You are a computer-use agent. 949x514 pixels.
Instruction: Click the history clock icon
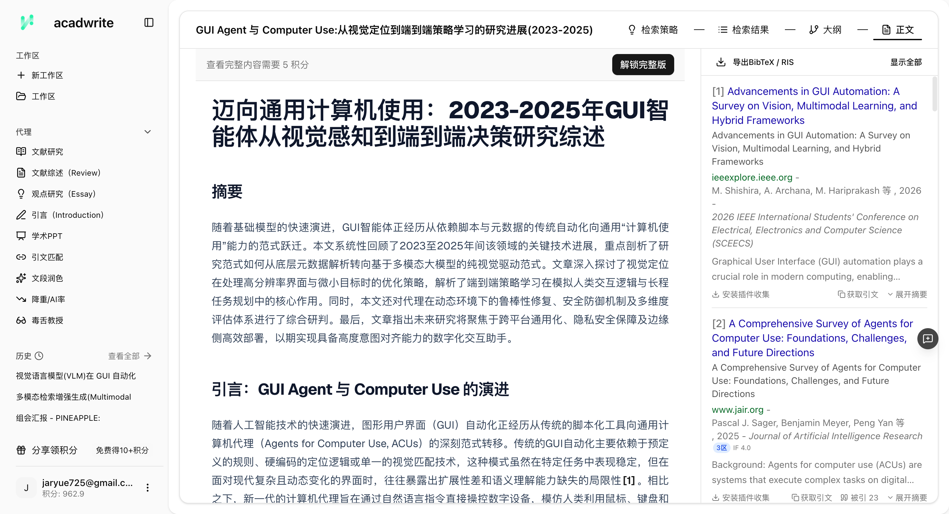[x=39, y=356]
